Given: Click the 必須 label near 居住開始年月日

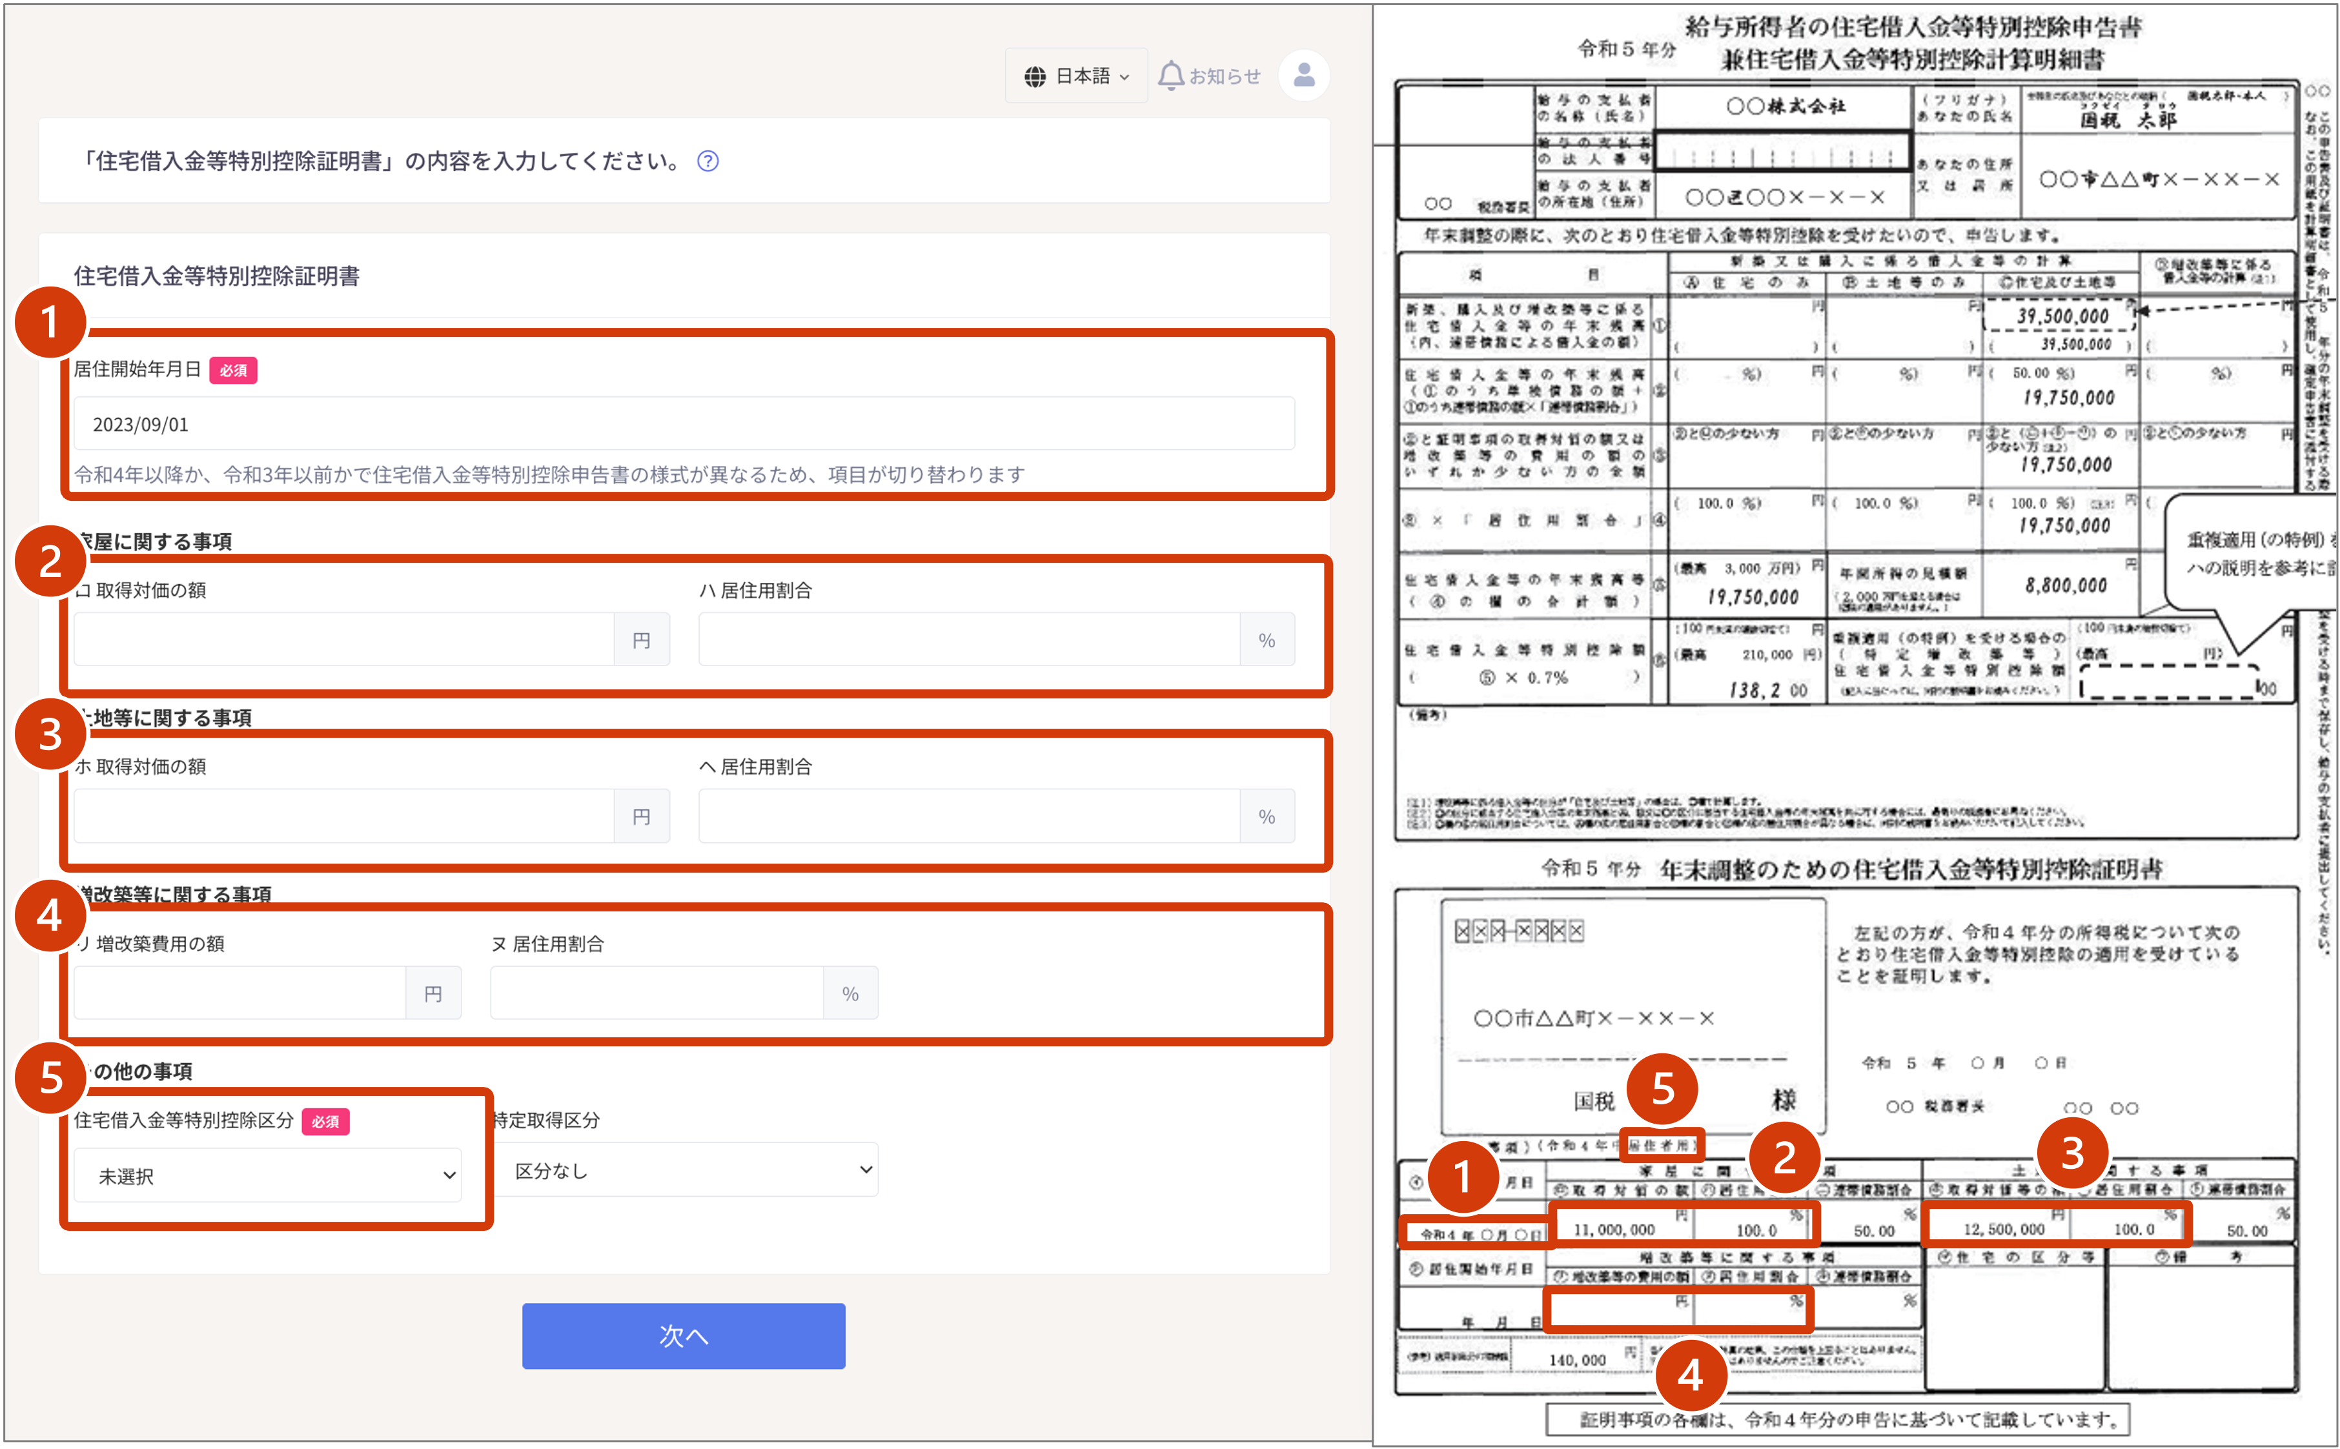Looking at the screenshot, I should pyautogui.click(x=235, y=370).
